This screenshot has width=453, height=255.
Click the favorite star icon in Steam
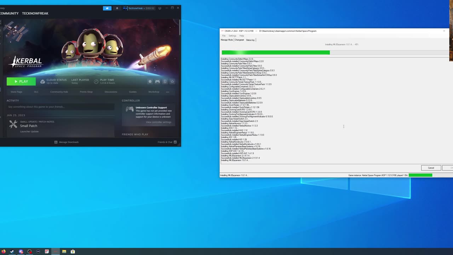(x=172, y=81)
